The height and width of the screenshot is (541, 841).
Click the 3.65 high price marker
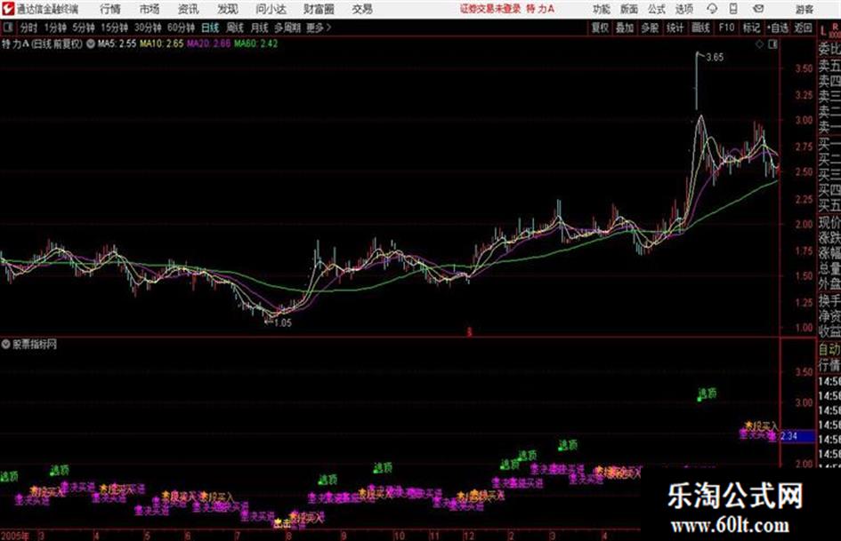tap(715, 58)
